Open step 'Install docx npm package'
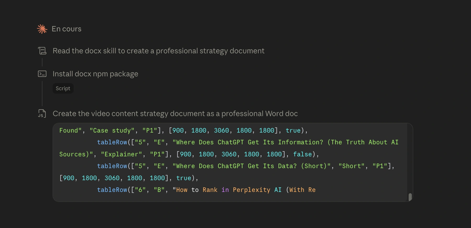This screenshot has width=471, height=228. 95,74
